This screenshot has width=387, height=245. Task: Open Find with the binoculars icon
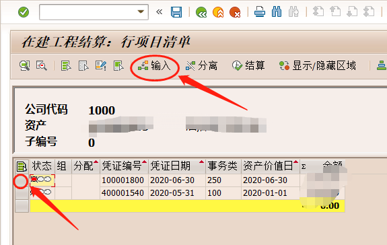[x=277, y=12]
